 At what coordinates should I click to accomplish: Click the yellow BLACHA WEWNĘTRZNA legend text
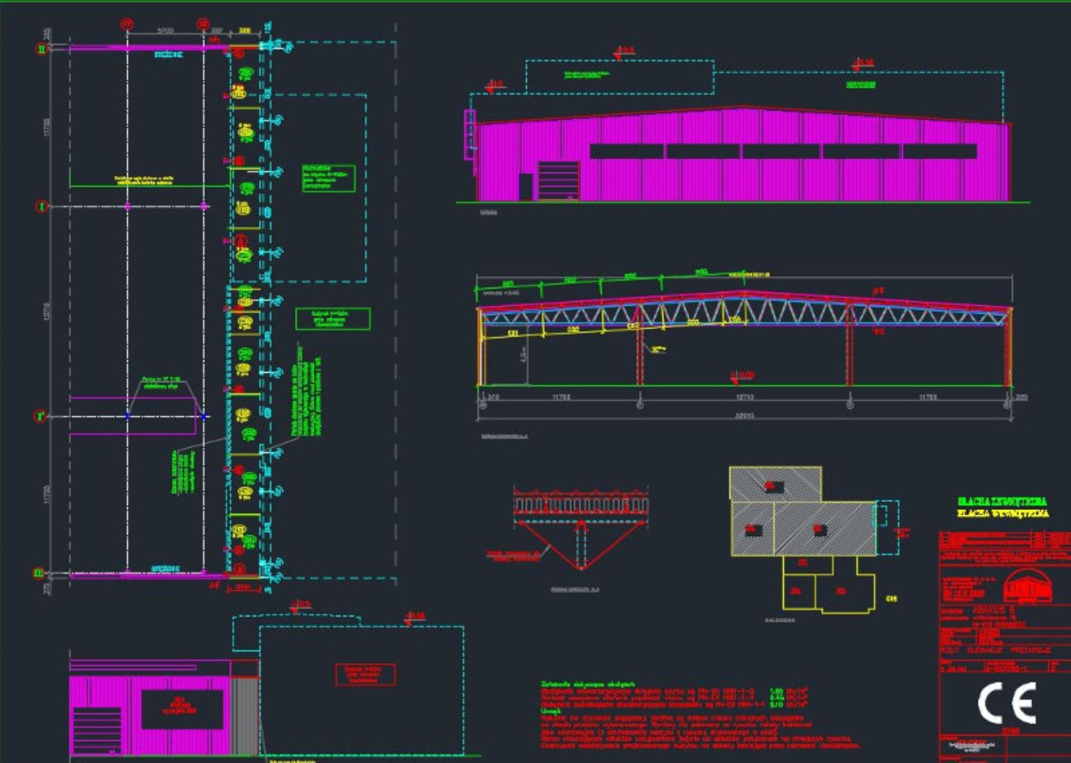[x=1003, y=513]
